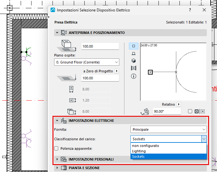The image size is (217, 172).
Task: Click the Pianta e Sezione panel icon
Action: pyautogui.click(x=64, y=168)
